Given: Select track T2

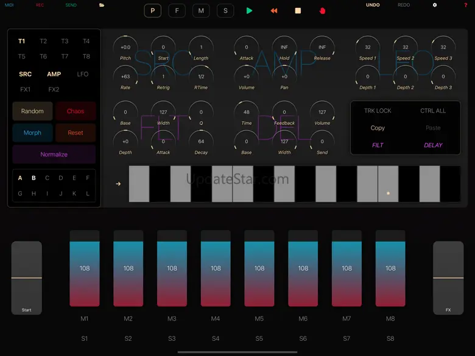Looking at the screenshot, I should coord(43,41).
